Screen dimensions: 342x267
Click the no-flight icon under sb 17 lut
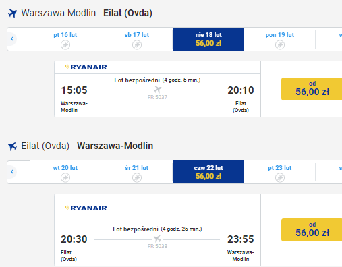pos(137,44)
